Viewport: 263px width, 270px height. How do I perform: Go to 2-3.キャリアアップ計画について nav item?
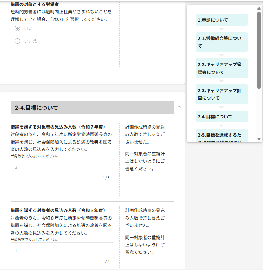221,94
